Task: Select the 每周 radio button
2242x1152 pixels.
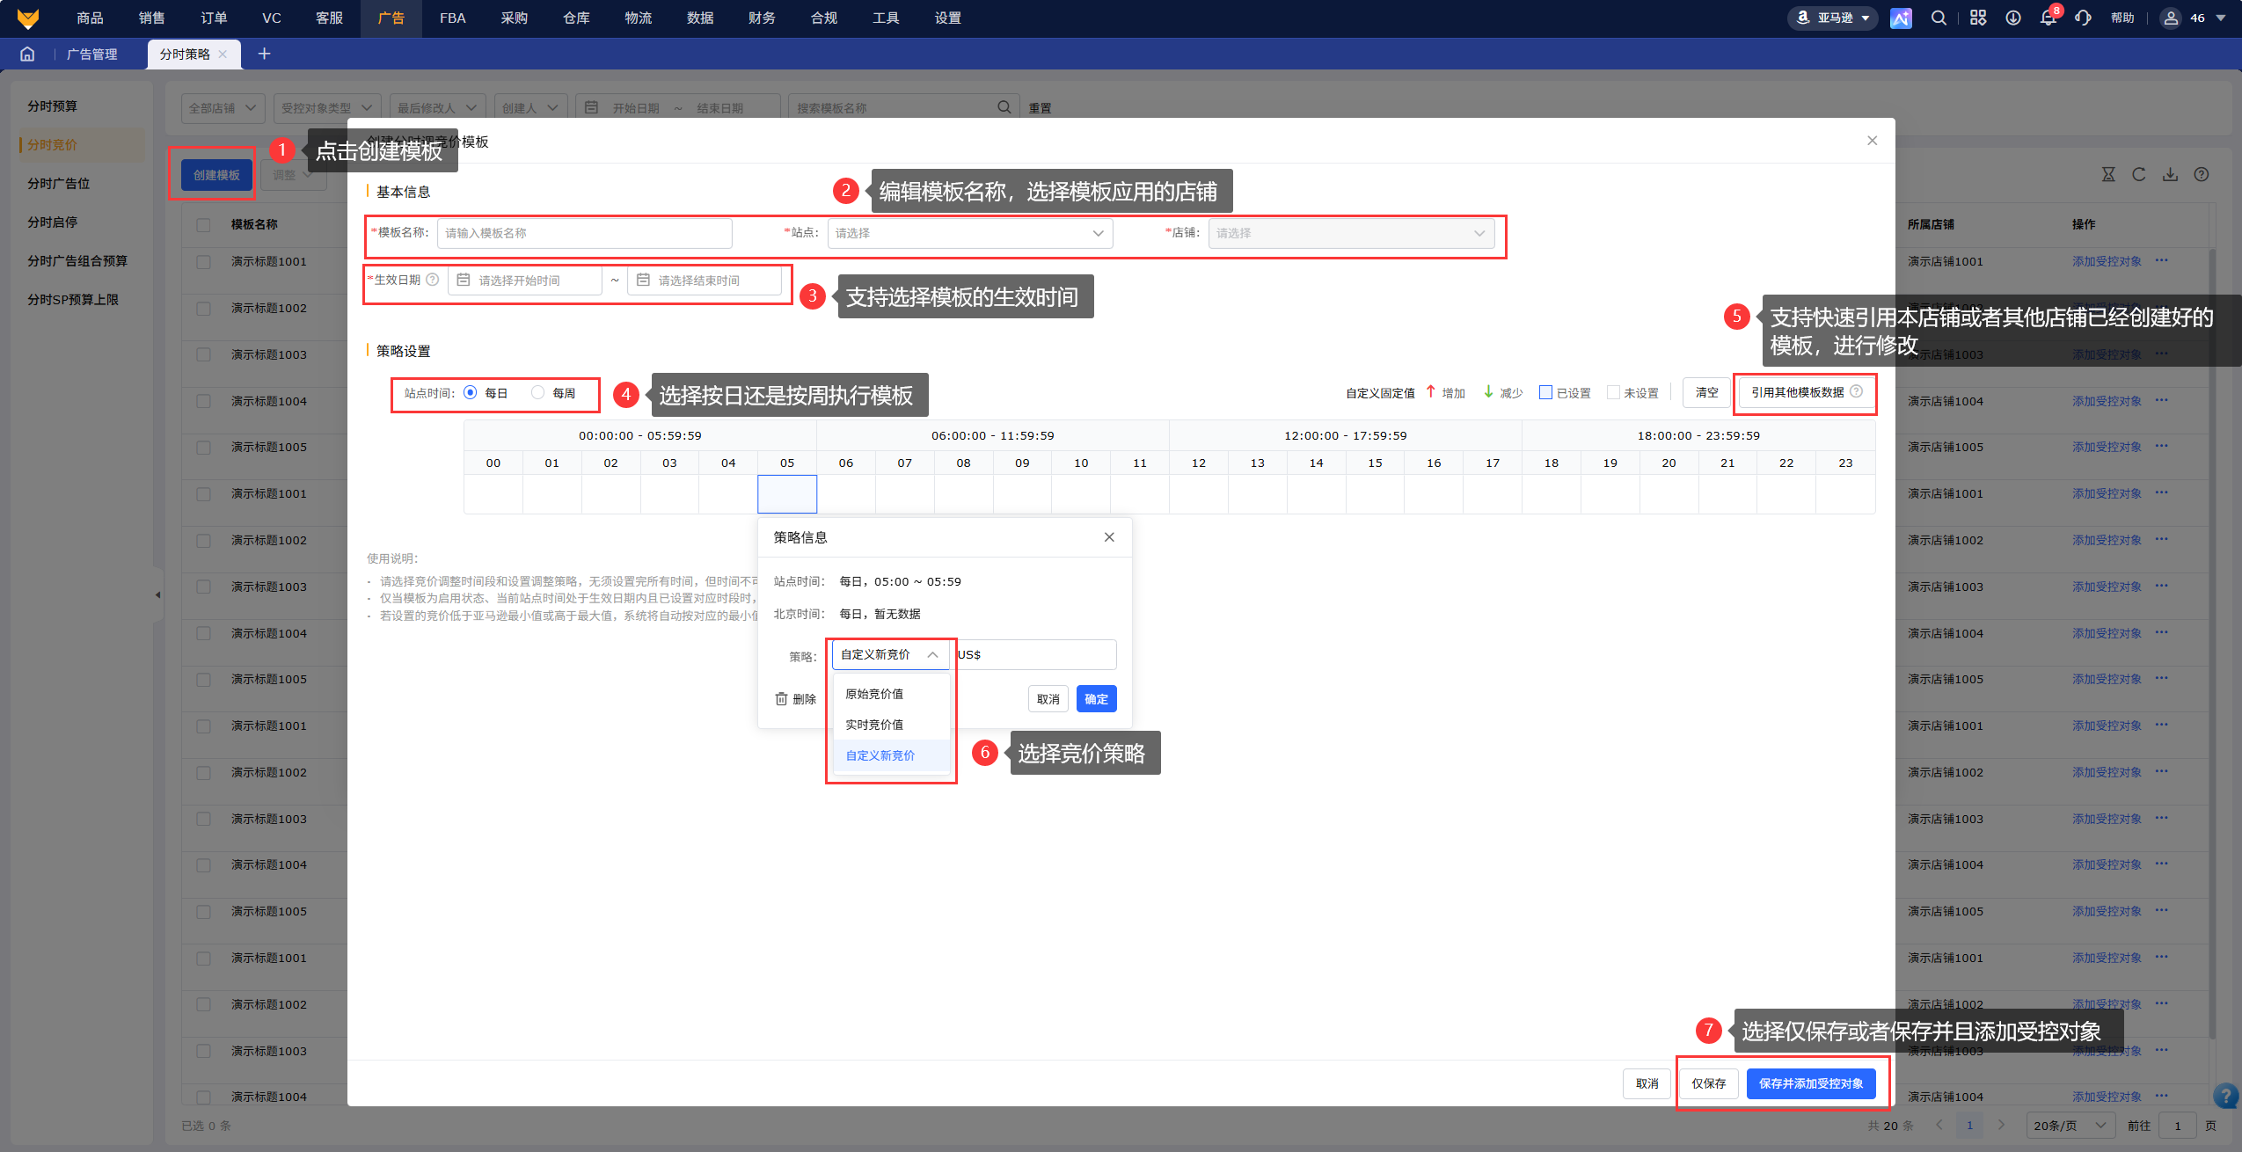Action: pos(537,393)
